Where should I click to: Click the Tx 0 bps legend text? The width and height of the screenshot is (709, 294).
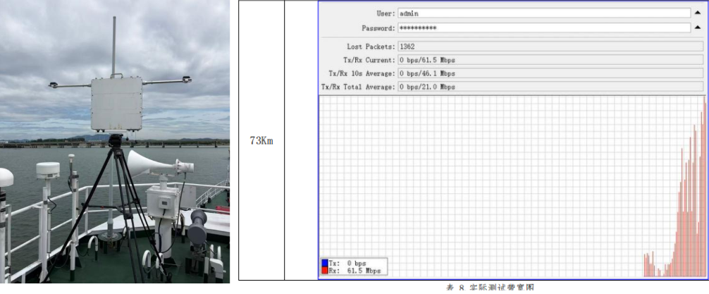[347, 263]
